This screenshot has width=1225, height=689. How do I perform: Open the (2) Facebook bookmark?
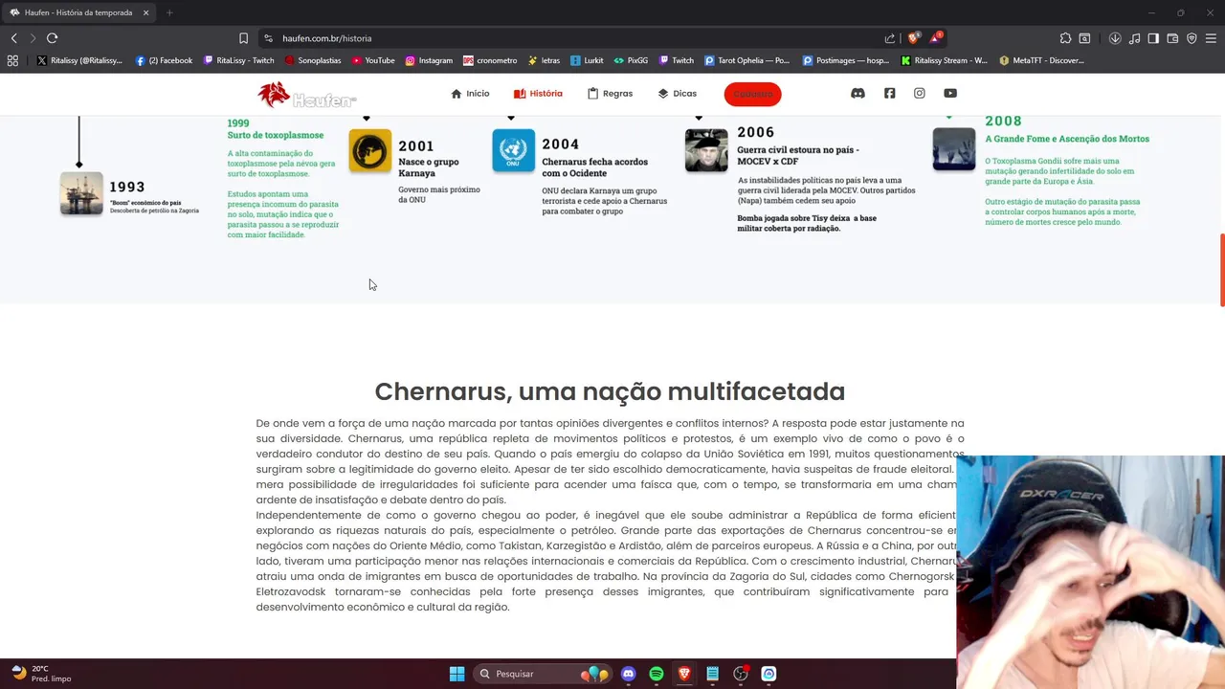pyautogui.click(x=164, y=60)
